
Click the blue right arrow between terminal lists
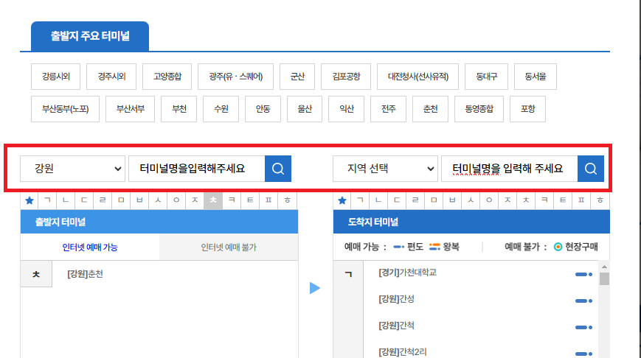pos(315,288)
